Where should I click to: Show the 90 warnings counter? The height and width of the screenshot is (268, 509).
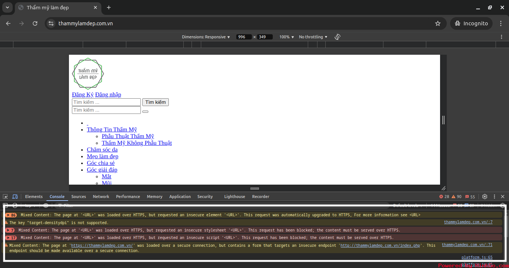tap(456, 197)
